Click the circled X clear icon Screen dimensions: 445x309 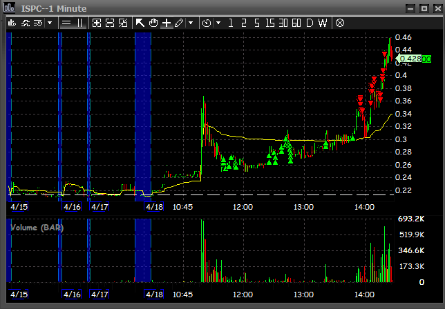point(340,23)
